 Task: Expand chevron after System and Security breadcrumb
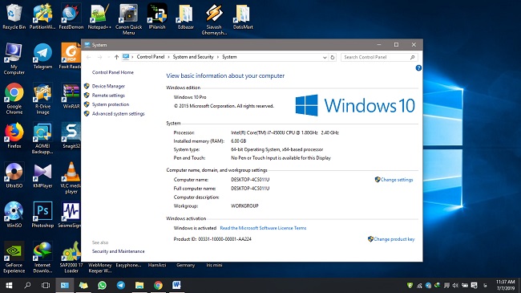point(218,57)
